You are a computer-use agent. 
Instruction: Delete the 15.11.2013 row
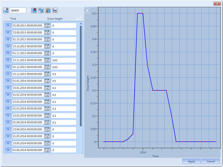[x=8, y=60]
